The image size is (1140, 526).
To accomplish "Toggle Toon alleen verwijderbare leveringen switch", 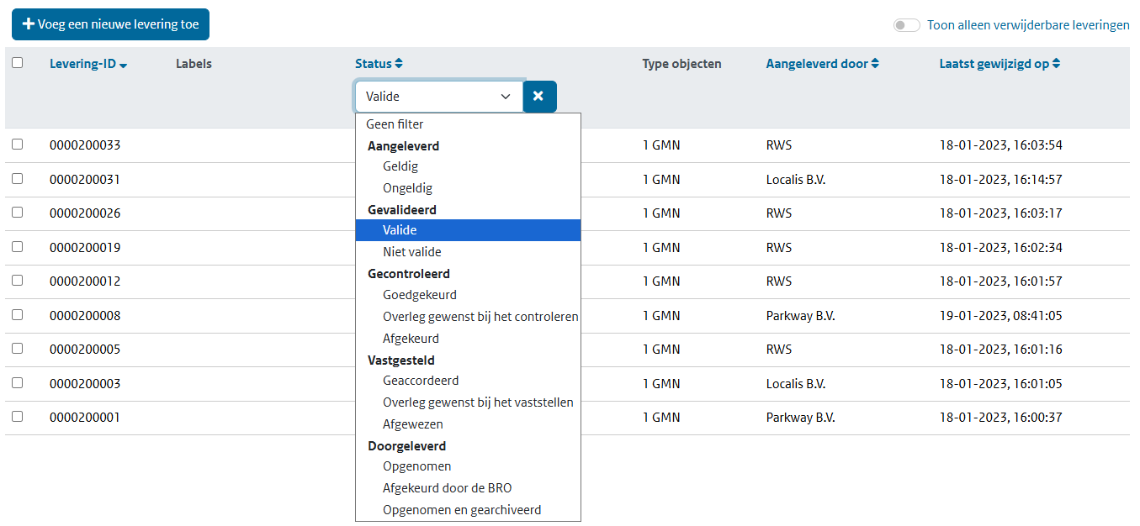I will (906, 25).
